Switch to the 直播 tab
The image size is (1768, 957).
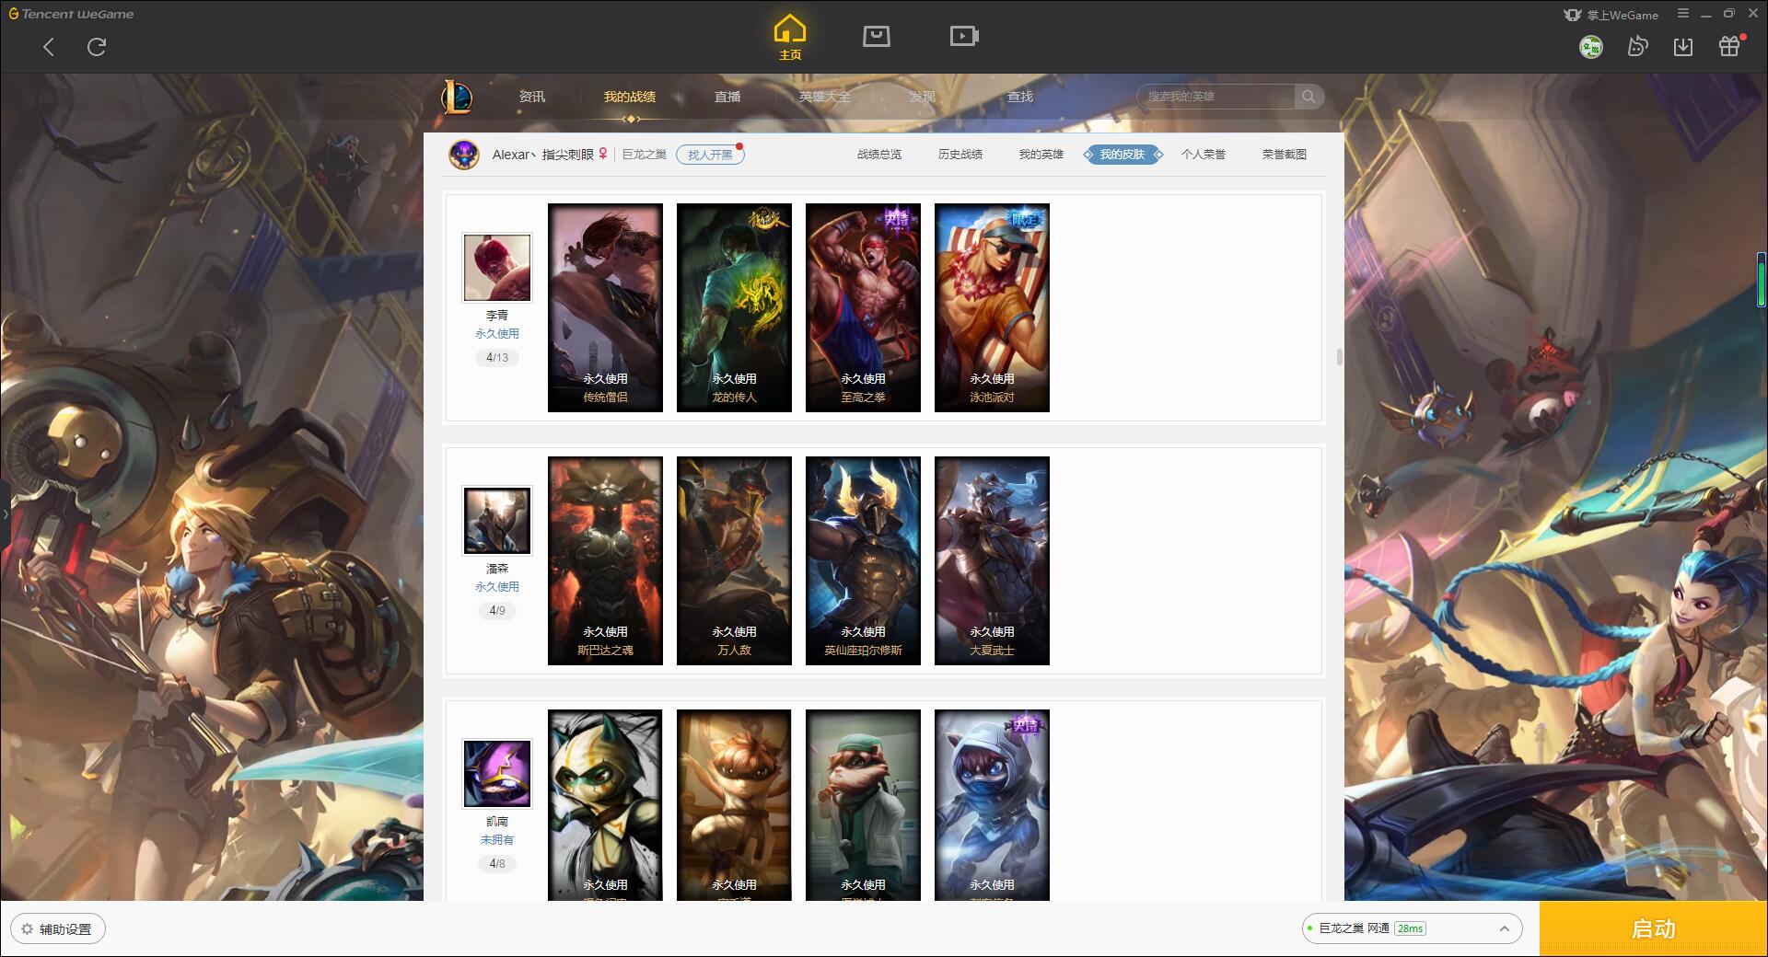point(727,97)
